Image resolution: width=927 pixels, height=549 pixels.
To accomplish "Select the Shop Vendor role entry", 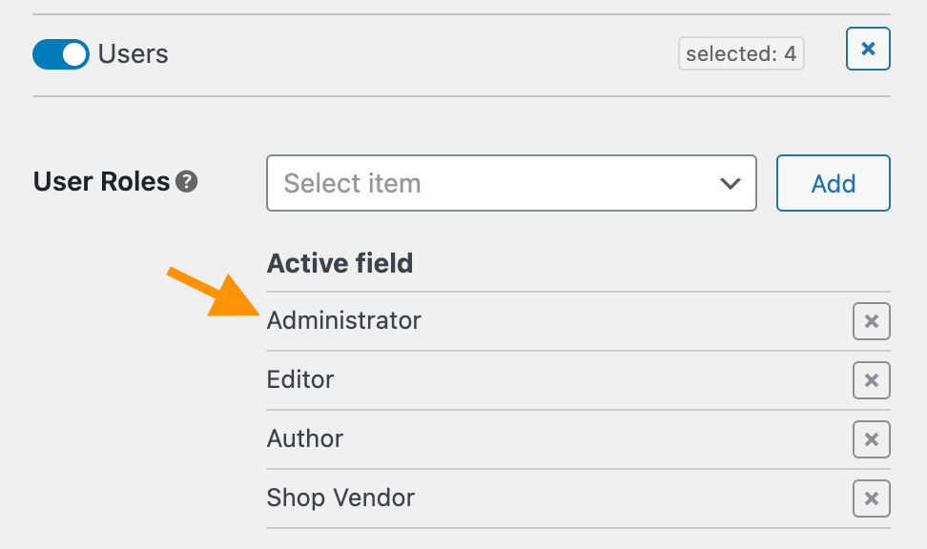I will [340, 498].
